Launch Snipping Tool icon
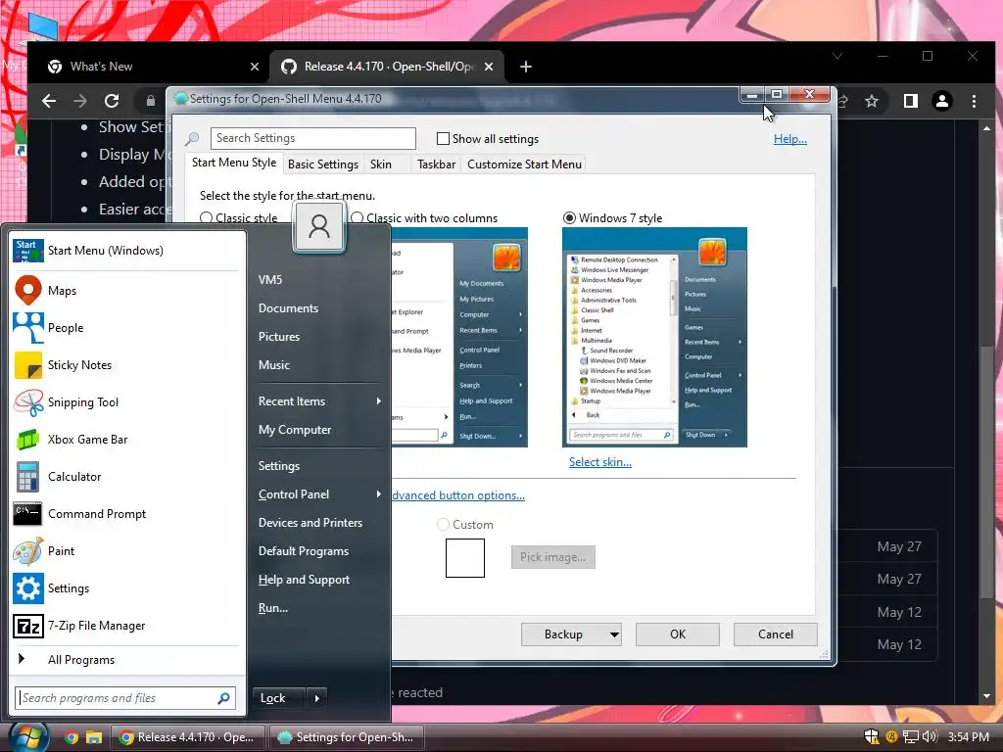1003x752 pixels. (28, 402)
